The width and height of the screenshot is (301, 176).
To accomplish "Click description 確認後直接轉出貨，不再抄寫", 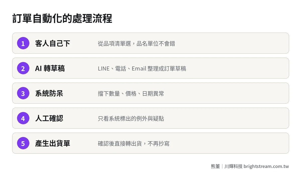I will 134,143.
